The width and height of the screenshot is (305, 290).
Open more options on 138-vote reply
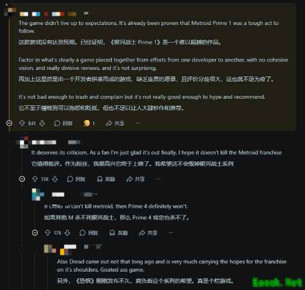point(158,179)
